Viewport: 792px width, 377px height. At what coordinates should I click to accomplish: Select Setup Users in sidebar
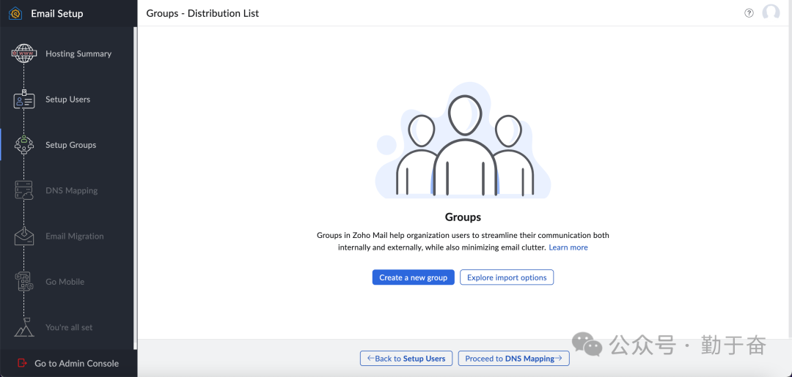pos(67,100)
